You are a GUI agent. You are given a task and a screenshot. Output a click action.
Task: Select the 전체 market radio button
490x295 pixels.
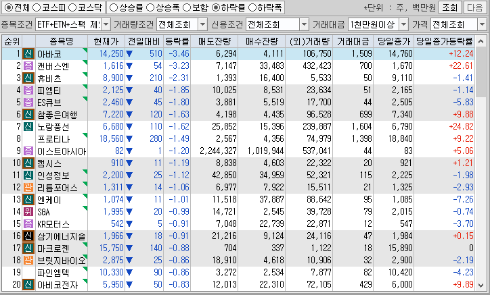click(x=9, y=7)
